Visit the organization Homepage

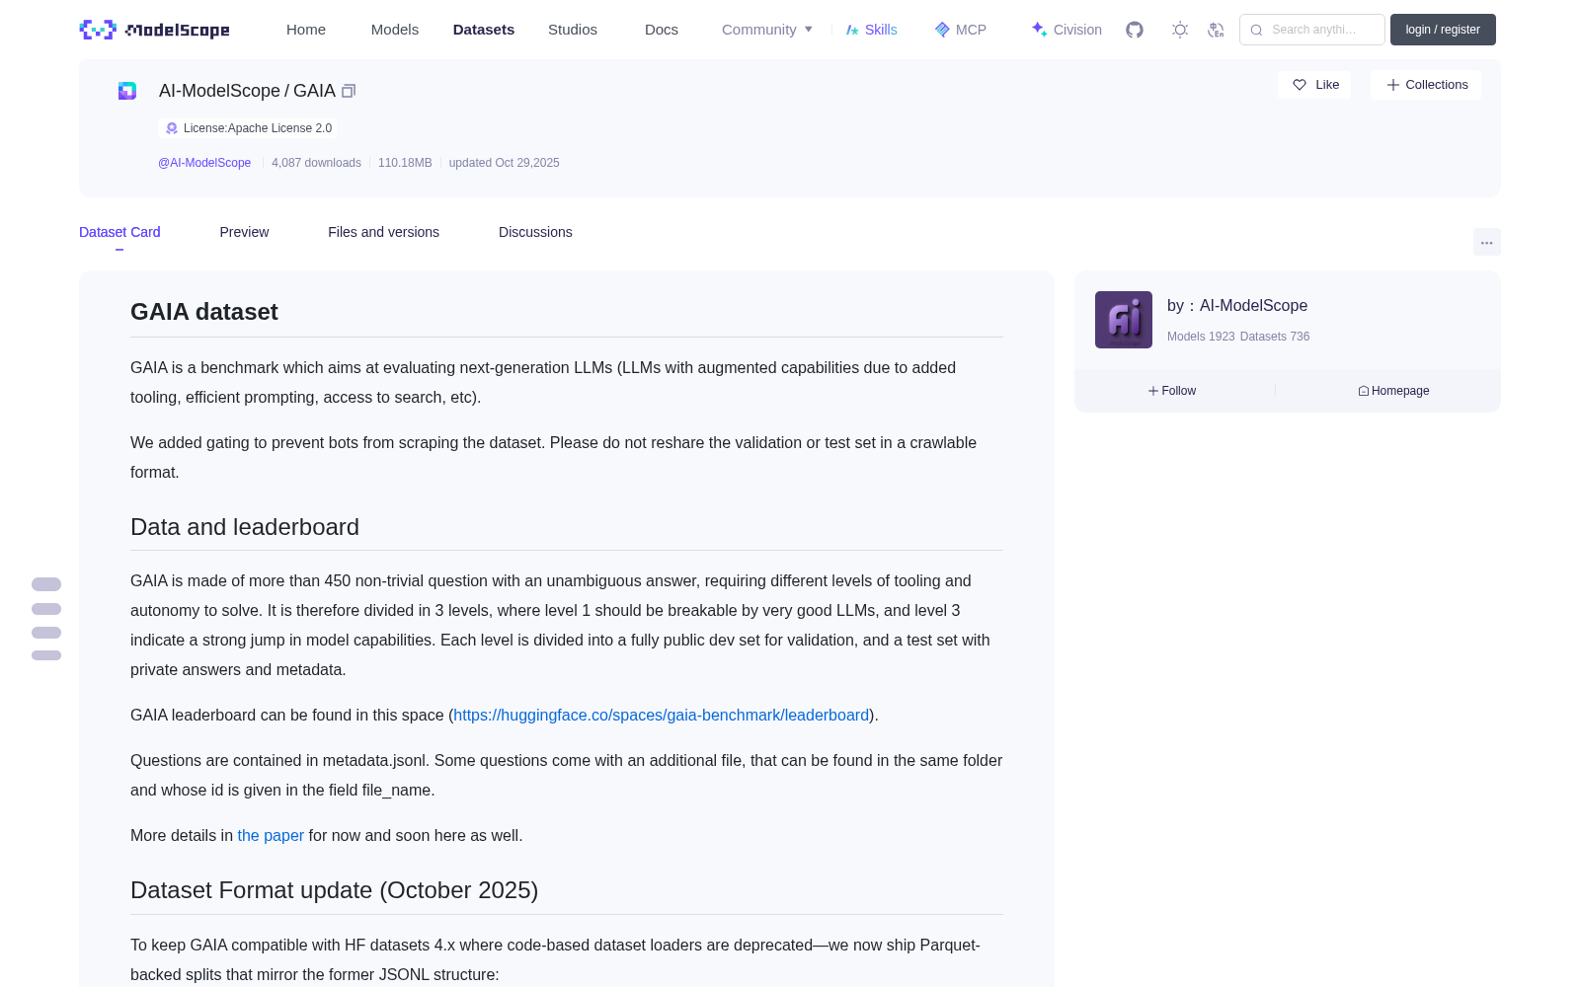coord(1393,391)
